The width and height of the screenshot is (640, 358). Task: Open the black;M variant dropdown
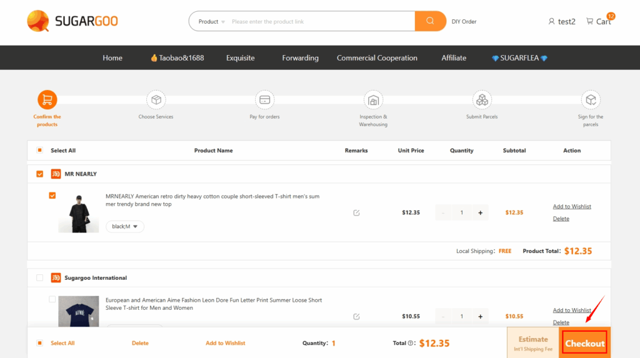(125, 227)
